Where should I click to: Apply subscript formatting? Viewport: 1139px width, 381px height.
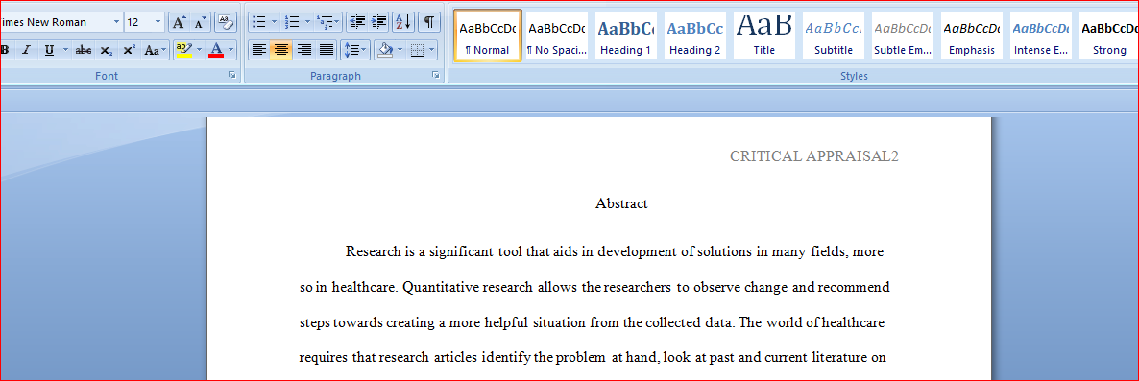[x=106, y=50]
